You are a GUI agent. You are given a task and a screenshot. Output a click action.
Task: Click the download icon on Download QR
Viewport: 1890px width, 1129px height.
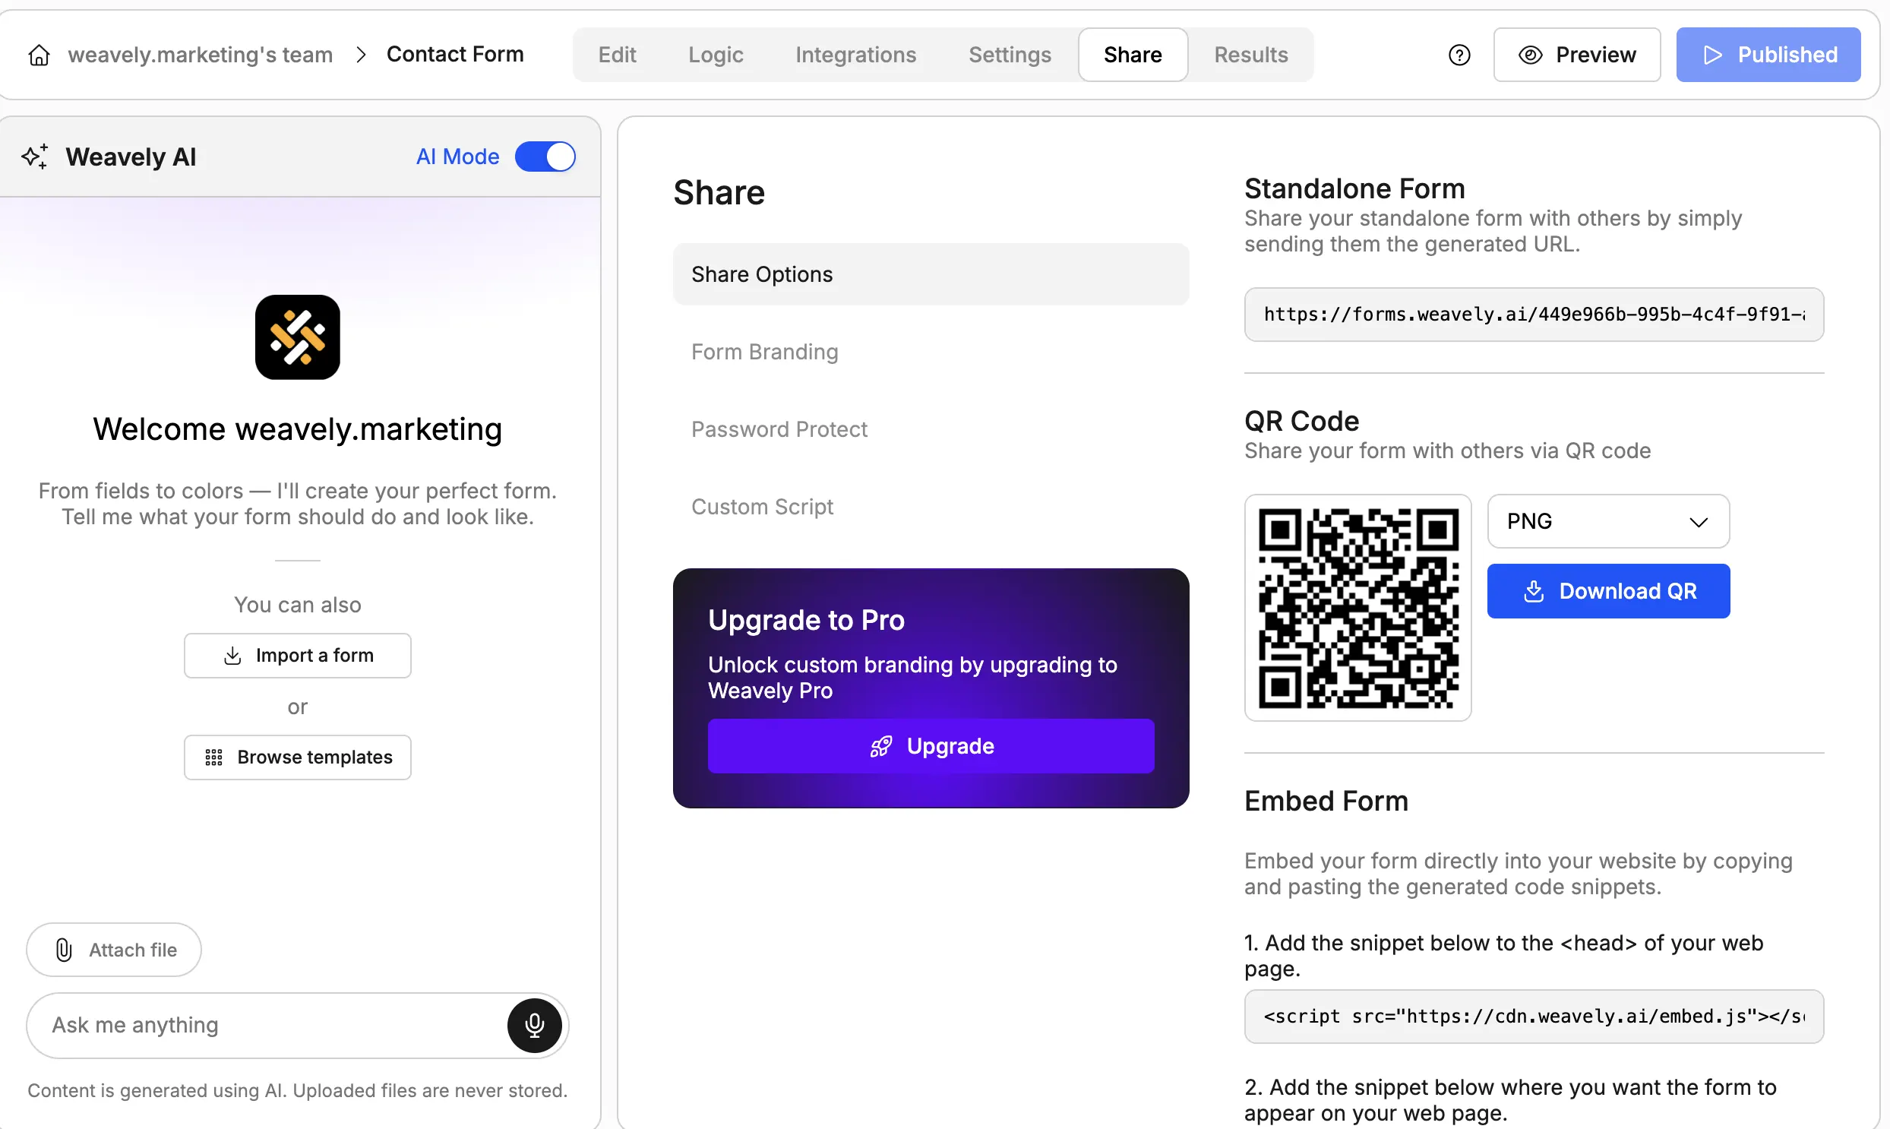coord(1534,591)
